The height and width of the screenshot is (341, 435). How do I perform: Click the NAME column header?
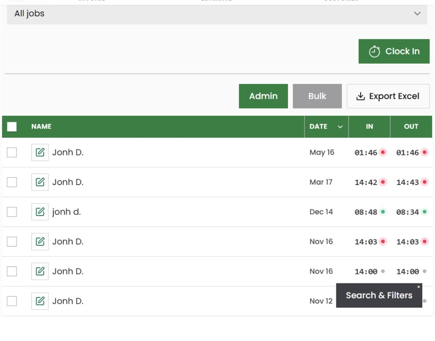[41, 127]
